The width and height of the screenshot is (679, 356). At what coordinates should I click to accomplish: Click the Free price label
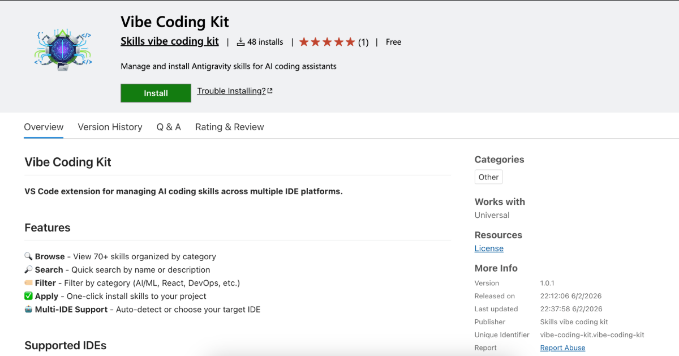(x=393, y=42)
